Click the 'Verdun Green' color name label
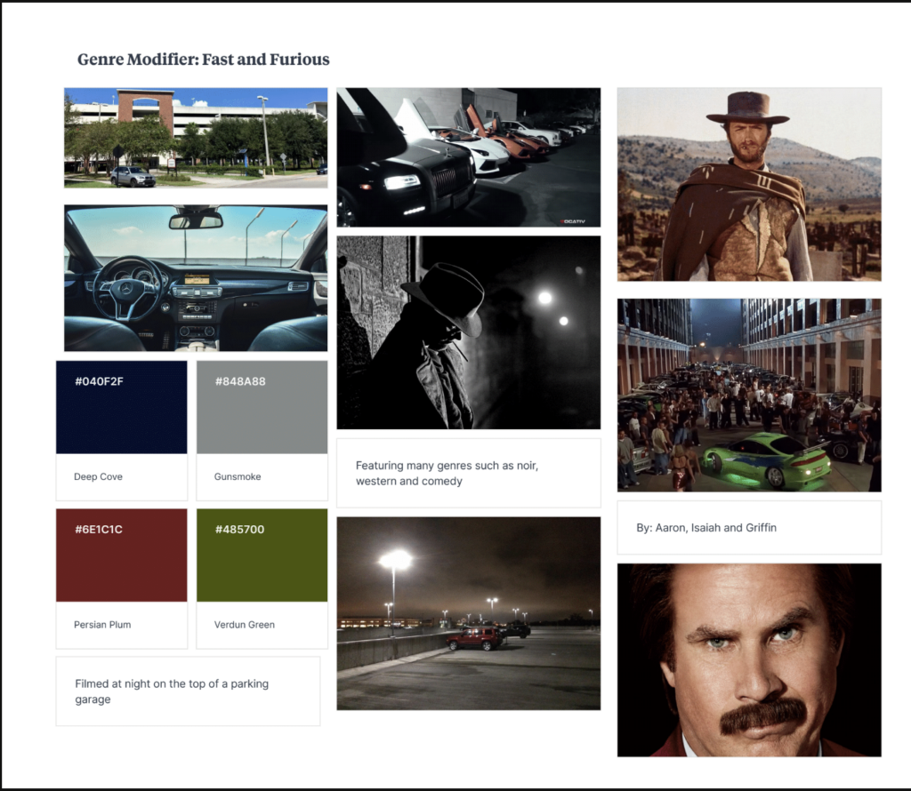Viewport: 911px width, 791px height. (245, 625)
